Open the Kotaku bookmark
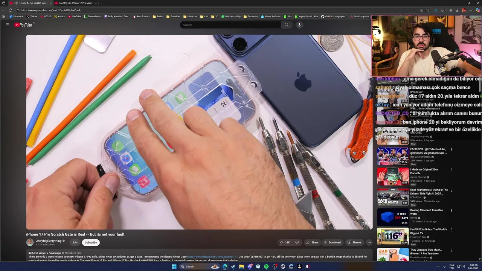 tap(59, 17)
